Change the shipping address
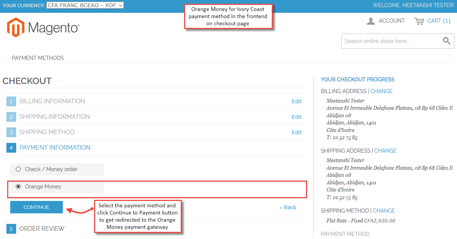 (x=385, y=151)
